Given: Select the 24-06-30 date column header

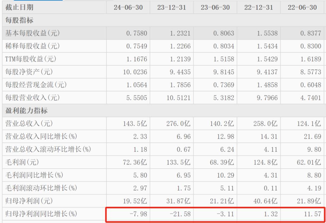Looking at the screenshot, I should 128,8.
